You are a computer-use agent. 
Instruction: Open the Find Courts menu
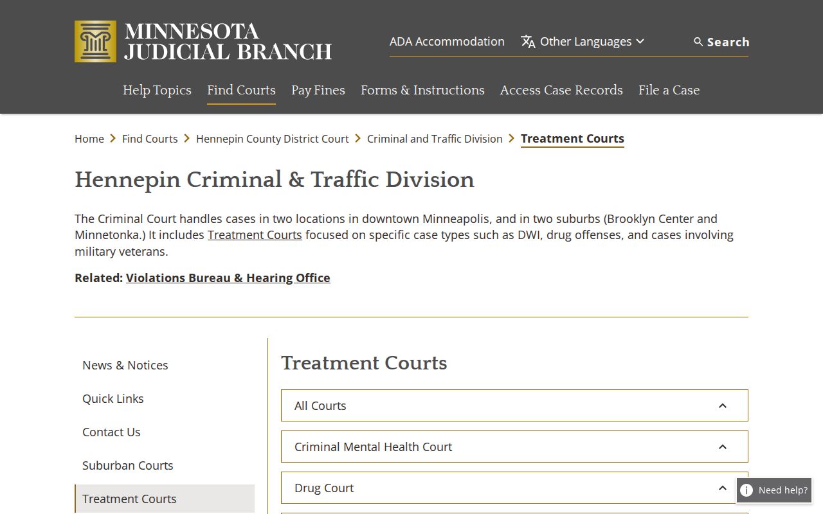[x=241, y=90]
